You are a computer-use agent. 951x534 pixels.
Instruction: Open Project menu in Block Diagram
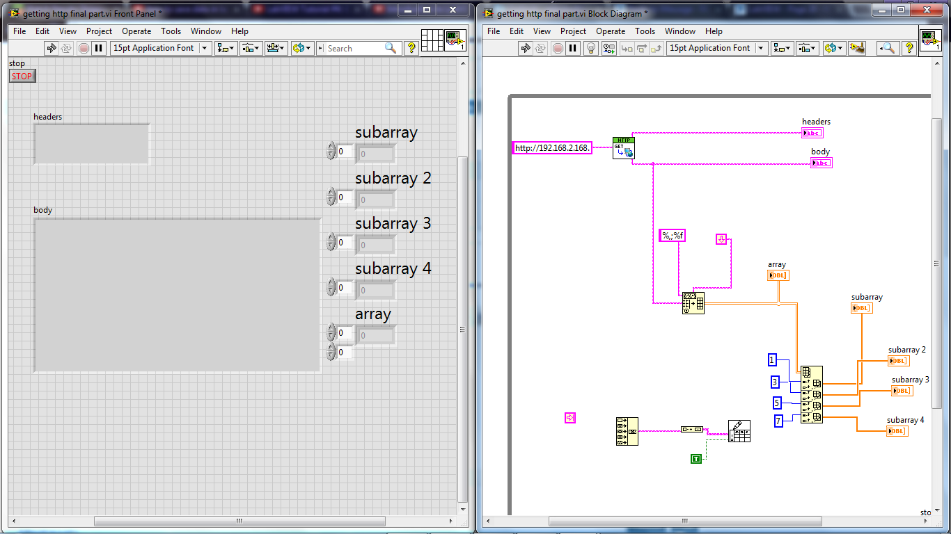coord(573,31)
